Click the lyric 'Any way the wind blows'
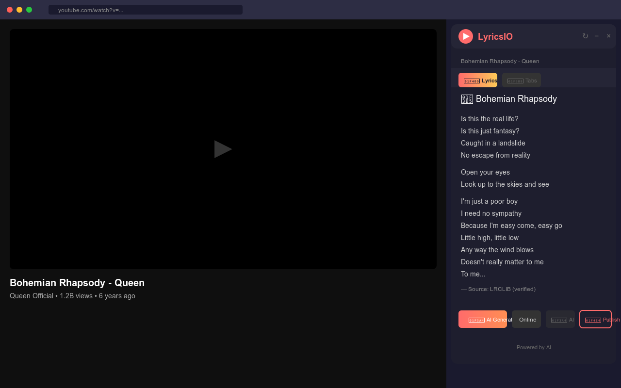The width and height of the screenshot is (621, 388). (x=497, y=250)
